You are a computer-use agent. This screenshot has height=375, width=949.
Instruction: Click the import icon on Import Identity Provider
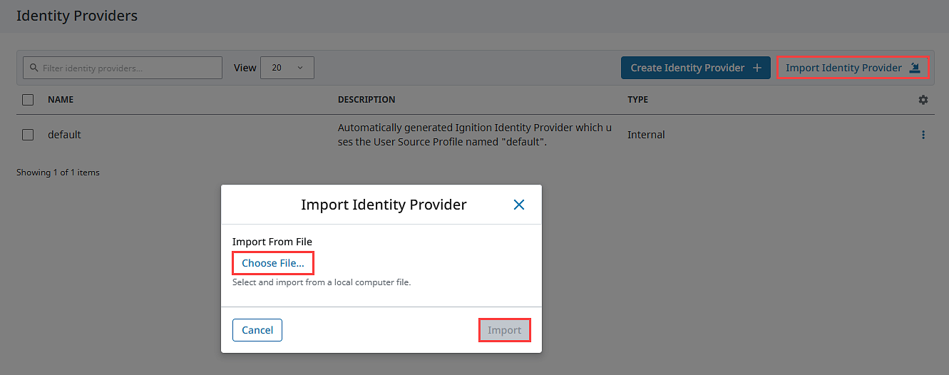pyautogui.click(x=915, y=68)
